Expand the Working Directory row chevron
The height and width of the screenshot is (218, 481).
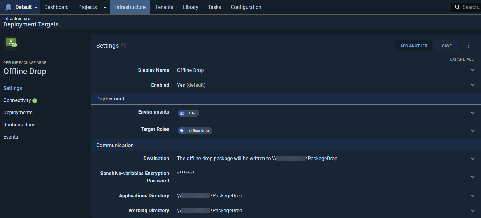coord(472,210)
